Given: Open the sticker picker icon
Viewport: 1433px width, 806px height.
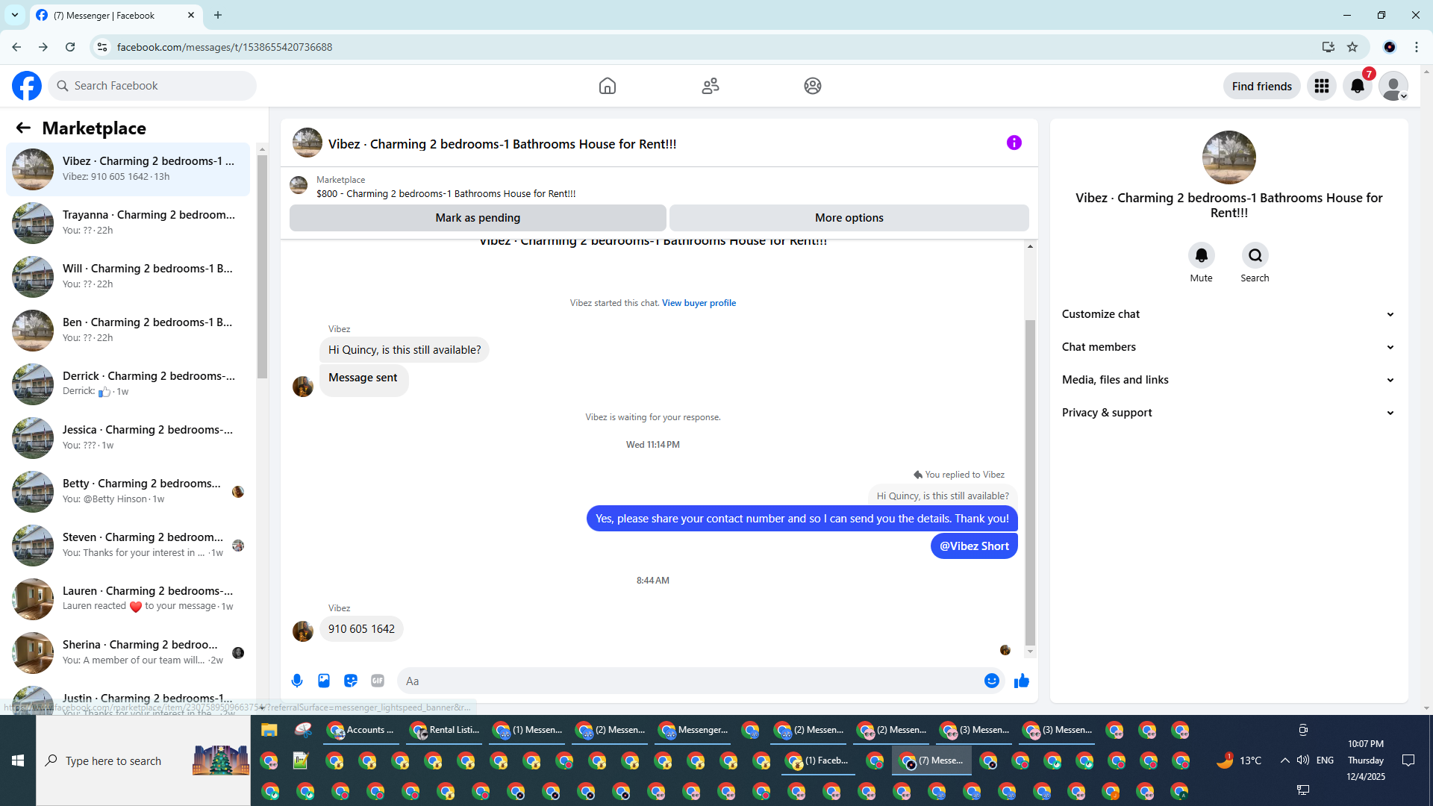Looking at the screenshot, I should pos(351,681).
